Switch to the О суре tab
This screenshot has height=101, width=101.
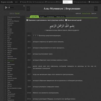coord(42,17)
